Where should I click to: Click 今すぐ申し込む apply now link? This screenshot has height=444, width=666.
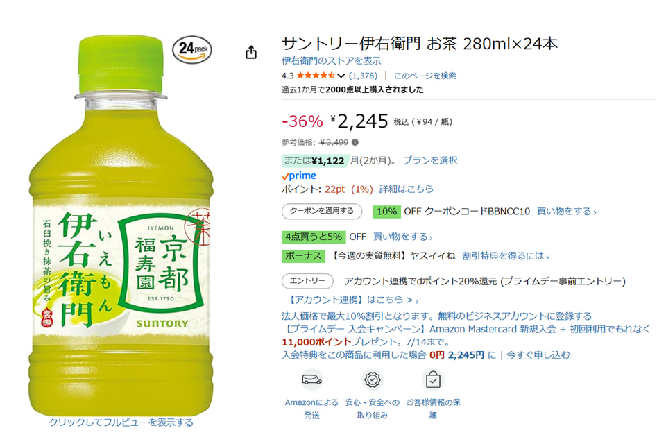[x=538, y=355]
